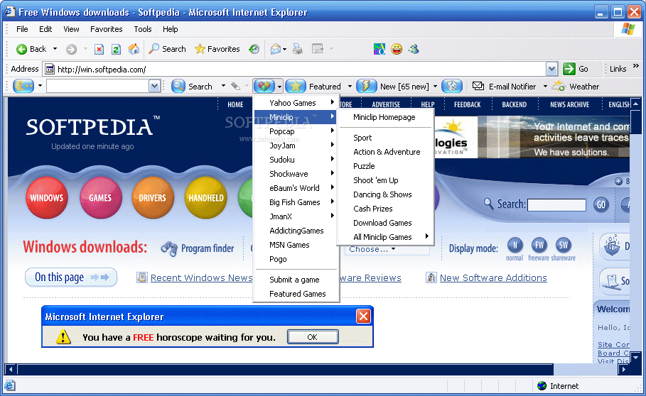This screenshot has height=396, width=646.
Task: Click the toolbar search text box
Action: 98,86
